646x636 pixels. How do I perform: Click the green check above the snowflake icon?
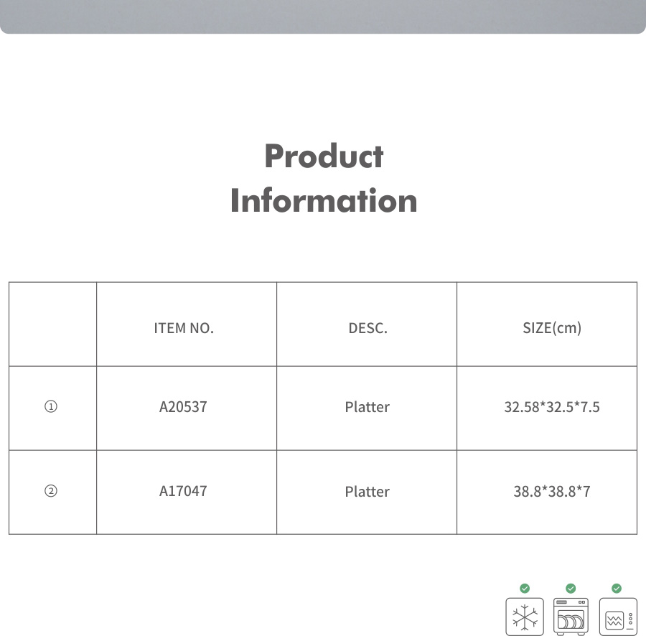coord(525,589)
